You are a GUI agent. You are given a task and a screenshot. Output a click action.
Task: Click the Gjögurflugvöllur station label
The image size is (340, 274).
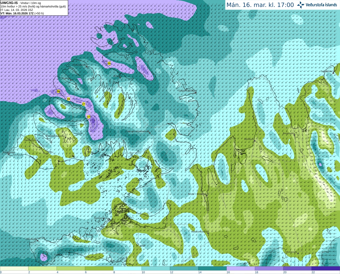pyautogui.click(x=187, y=91)
